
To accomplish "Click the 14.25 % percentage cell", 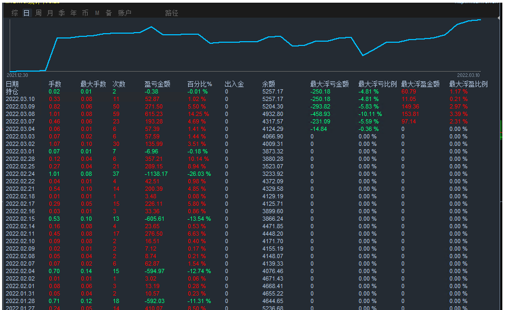I will pyautogui.click(x=198, y=114).
